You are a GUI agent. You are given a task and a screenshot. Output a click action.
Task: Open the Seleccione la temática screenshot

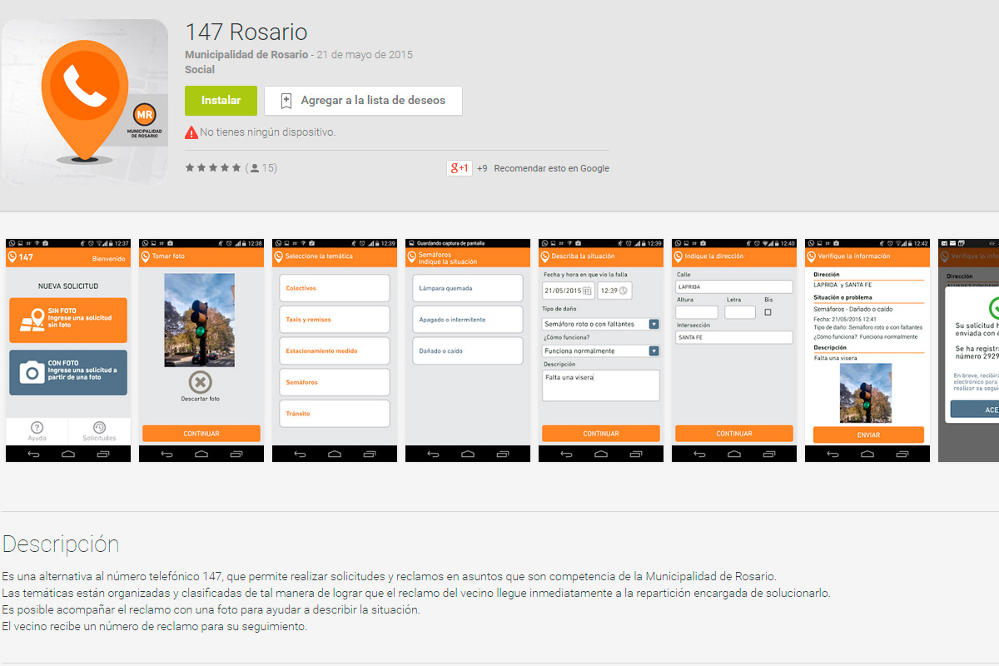(335, 350)
